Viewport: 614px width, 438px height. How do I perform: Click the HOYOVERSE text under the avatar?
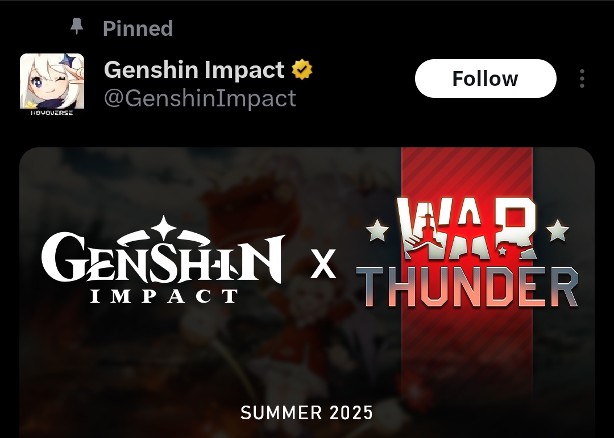[52, 113]
